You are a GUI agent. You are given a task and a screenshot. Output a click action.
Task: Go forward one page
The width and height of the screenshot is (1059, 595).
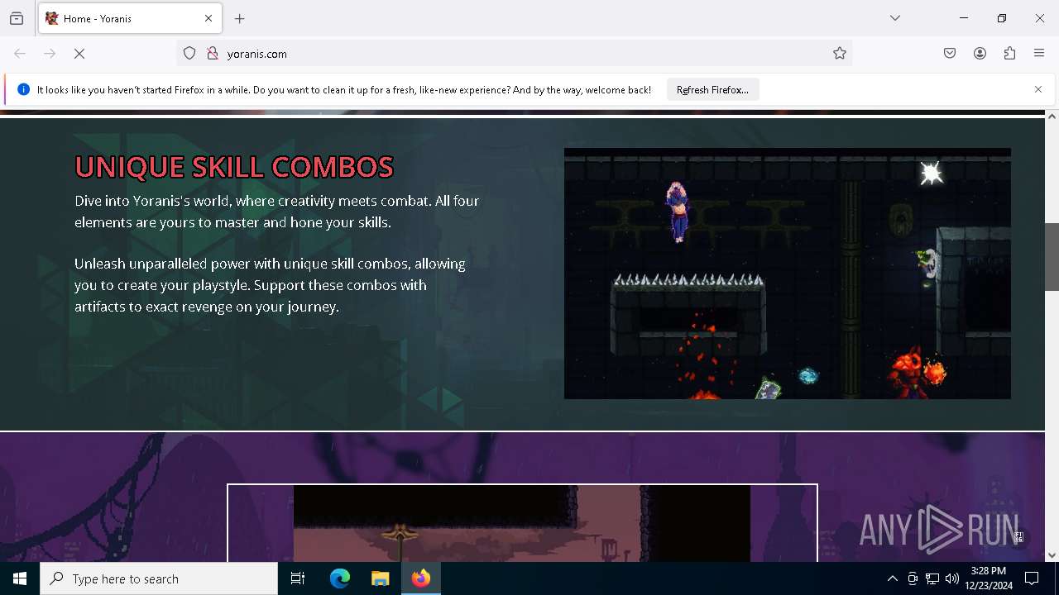(50, 54)
